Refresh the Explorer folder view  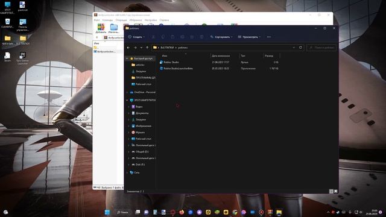[x=300, y=48]
